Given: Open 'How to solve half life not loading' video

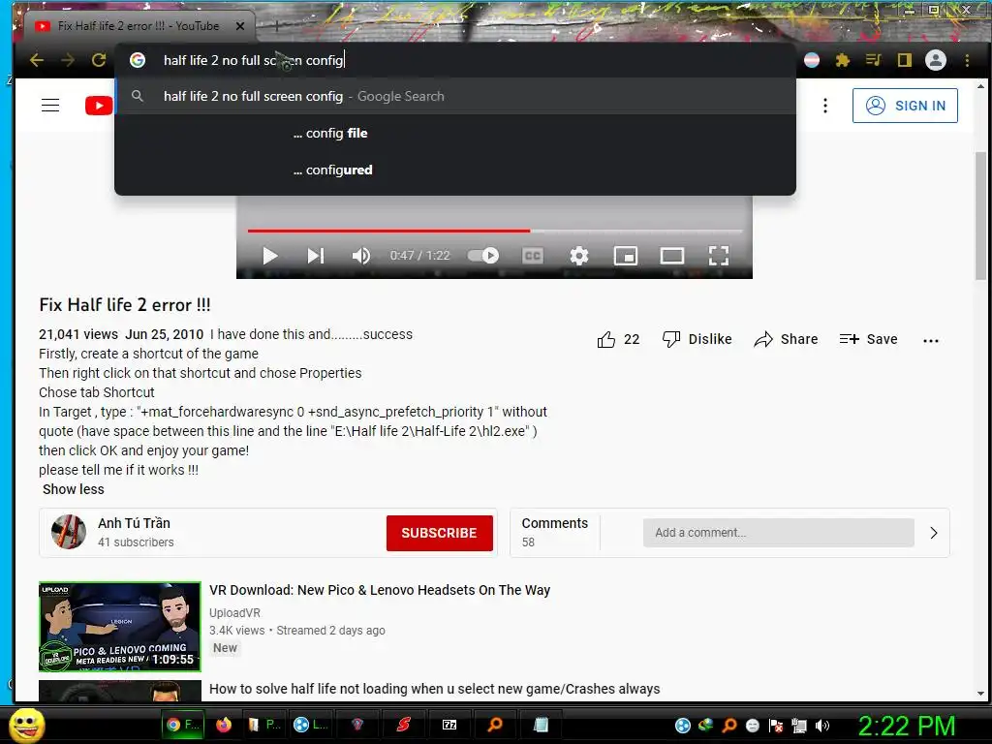Looking at the screenshot, I should (435, 689).
